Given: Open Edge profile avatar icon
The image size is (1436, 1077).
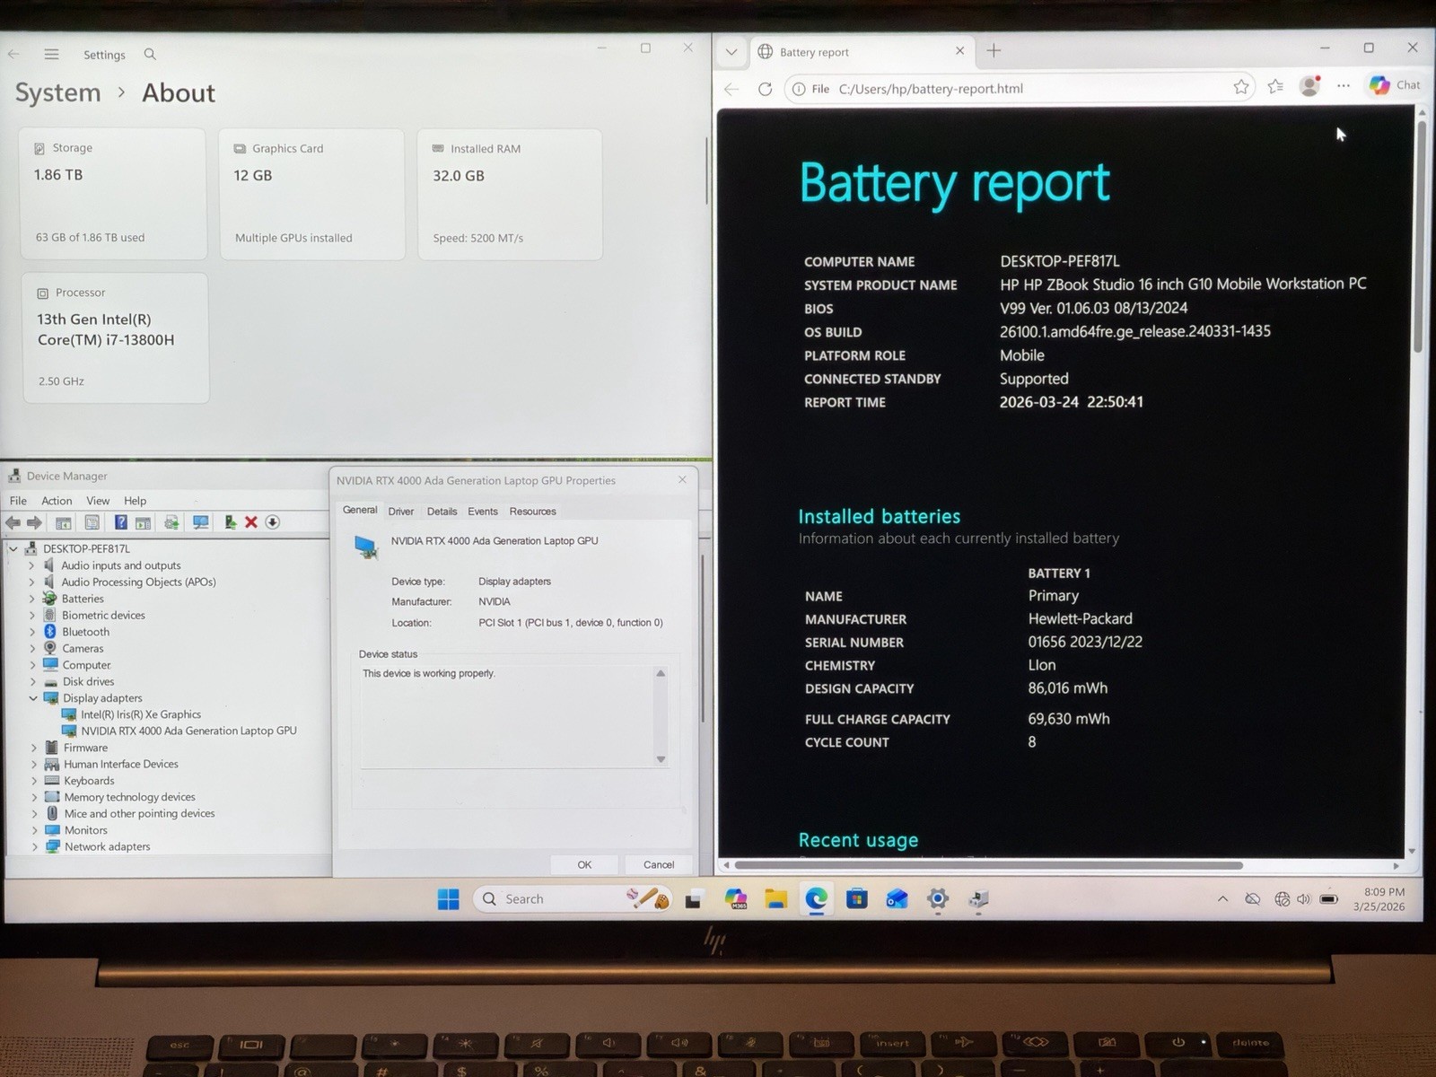Looking at the screenshot, I should tap(1309, 86).
